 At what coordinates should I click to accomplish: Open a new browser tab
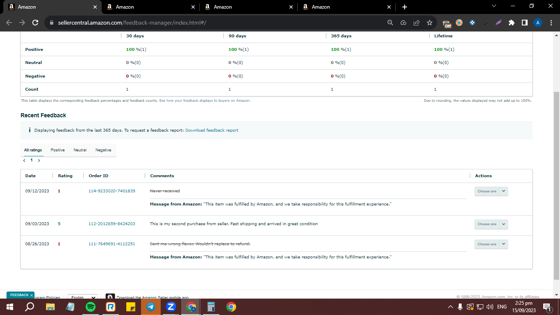(x=405, y=7)
